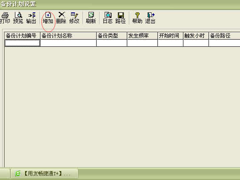
Task: Switch to 用友畅捷通T+ taskbar window
Action: pos(44,174)
